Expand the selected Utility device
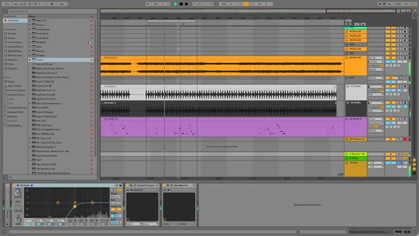The height and width of the screenshot is (236, 419). click(x=30, y=60)
